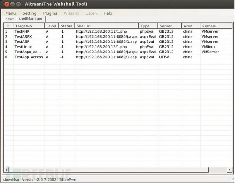Click the VMlinux remark cell
235x183 pixels.
point(208,47)
